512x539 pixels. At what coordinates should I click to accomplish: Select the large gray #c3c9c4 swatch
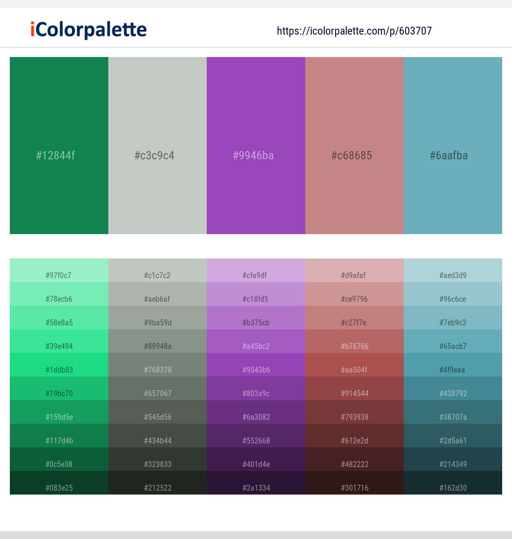click(158, 146)
